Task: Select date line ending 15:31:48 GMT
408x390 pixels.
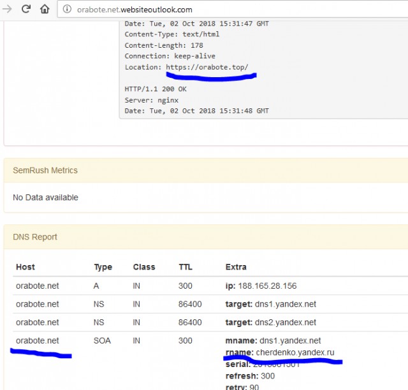Action: (197, 111)
